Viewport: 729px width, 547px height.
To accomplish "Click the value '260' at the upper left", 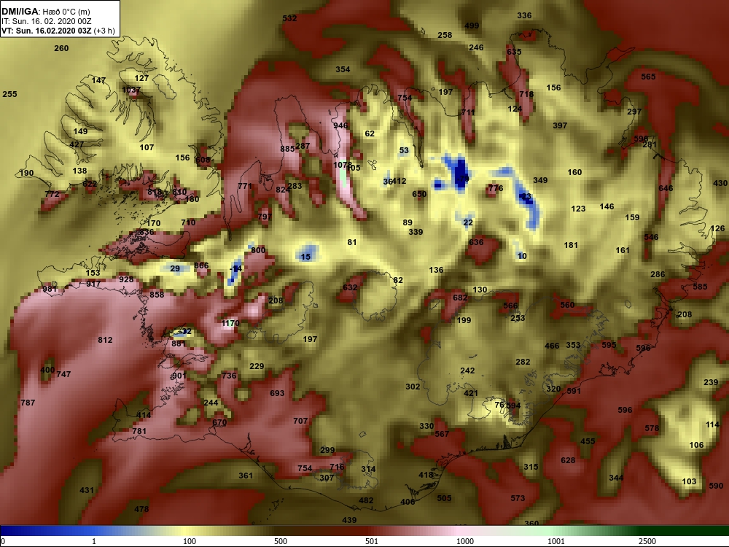I will (61, 48).
